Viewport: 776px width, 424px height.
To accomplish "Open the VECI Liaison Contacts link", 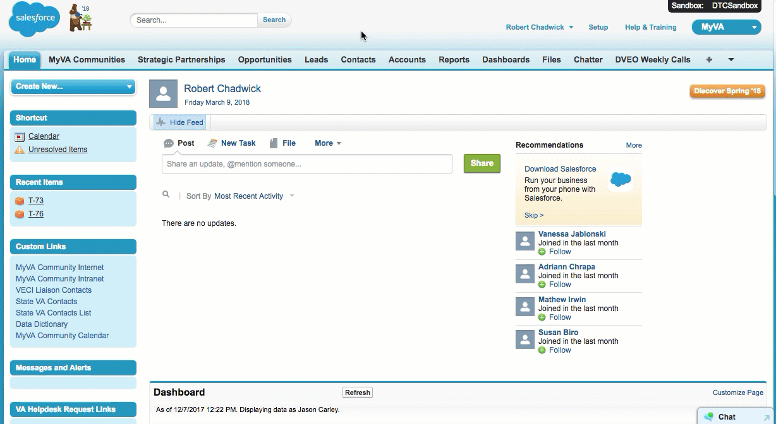I will point(54,290).
